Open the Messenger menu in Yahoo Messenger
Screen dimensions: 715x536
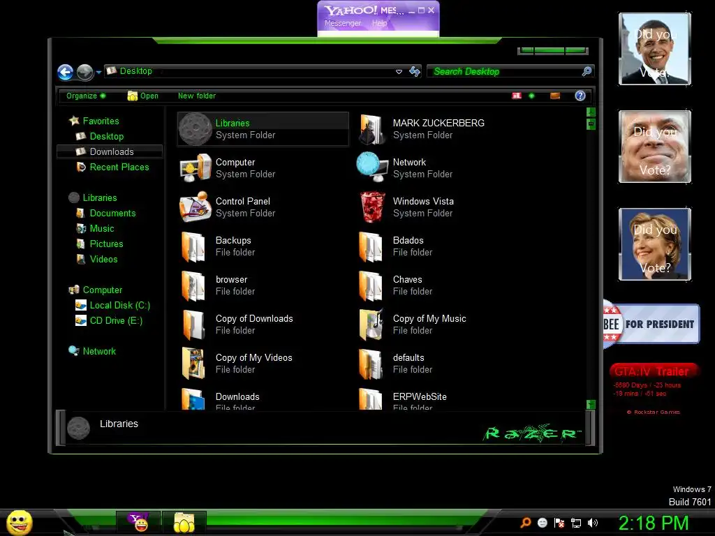coord(342,23)
